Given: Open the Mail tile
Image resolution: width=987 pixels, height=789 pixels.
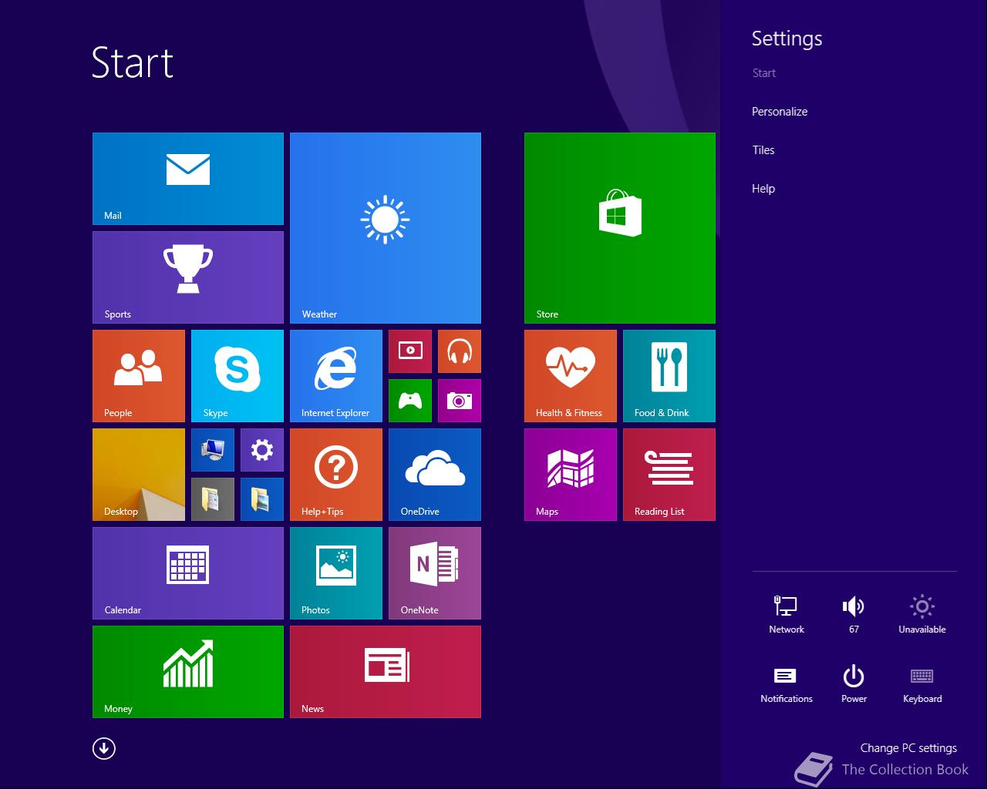Looking at the screenshot, I should pos(188,179).
